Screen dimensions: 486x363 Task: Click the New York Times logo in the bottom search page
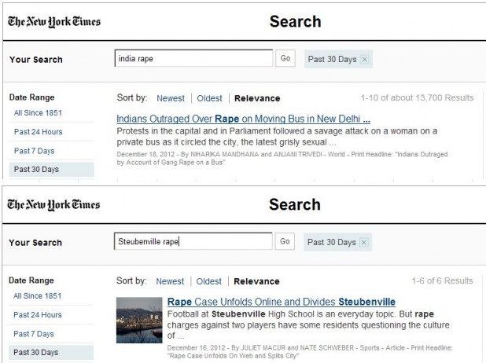(53, 205)
